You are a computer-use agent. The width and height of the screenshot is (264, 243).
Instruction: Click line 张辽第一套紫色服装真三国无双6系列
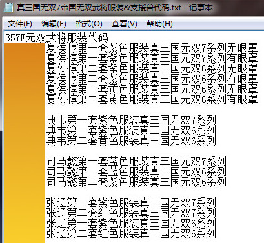(131, 223)
